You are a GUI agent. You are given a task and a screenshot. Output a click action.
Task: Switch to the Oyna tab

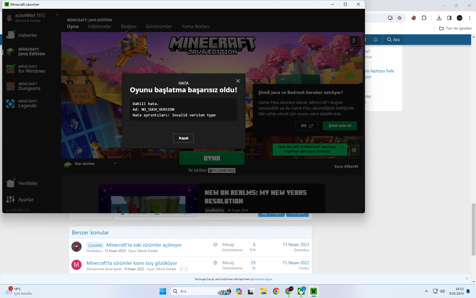click(x=73, y=26)
